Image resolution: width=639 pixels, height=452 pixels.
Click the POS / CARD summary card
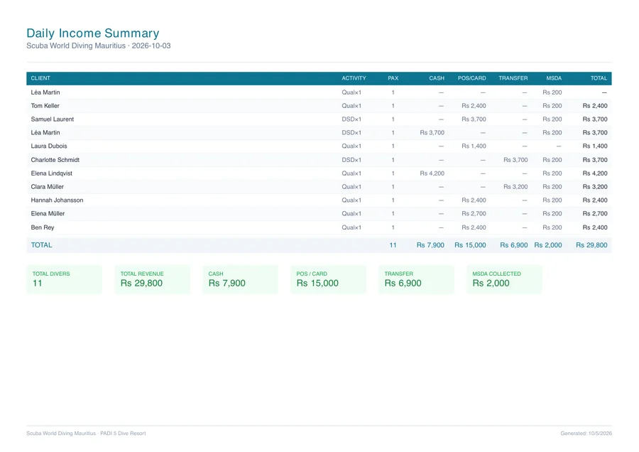329,279
